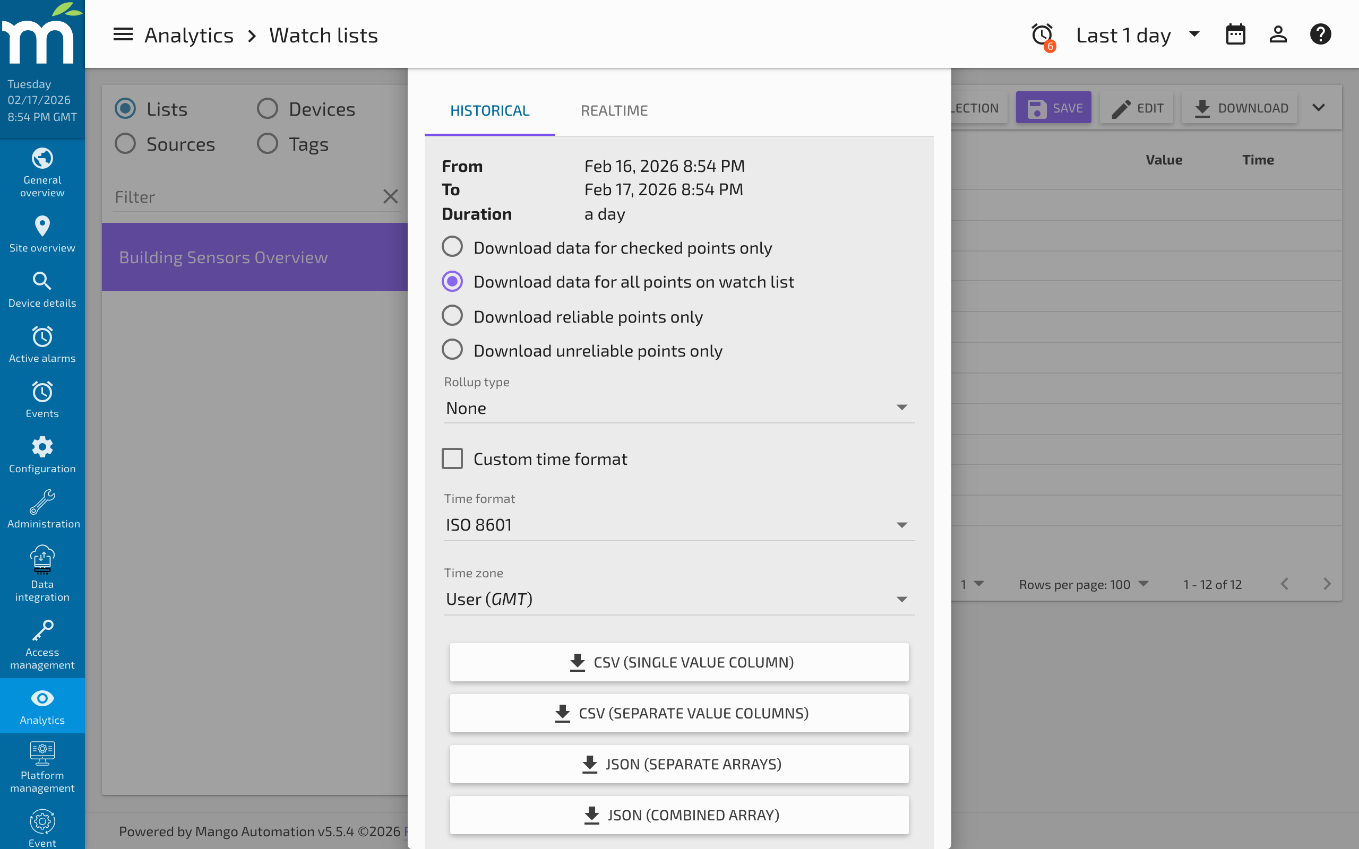Open the user account icon

1278,33
